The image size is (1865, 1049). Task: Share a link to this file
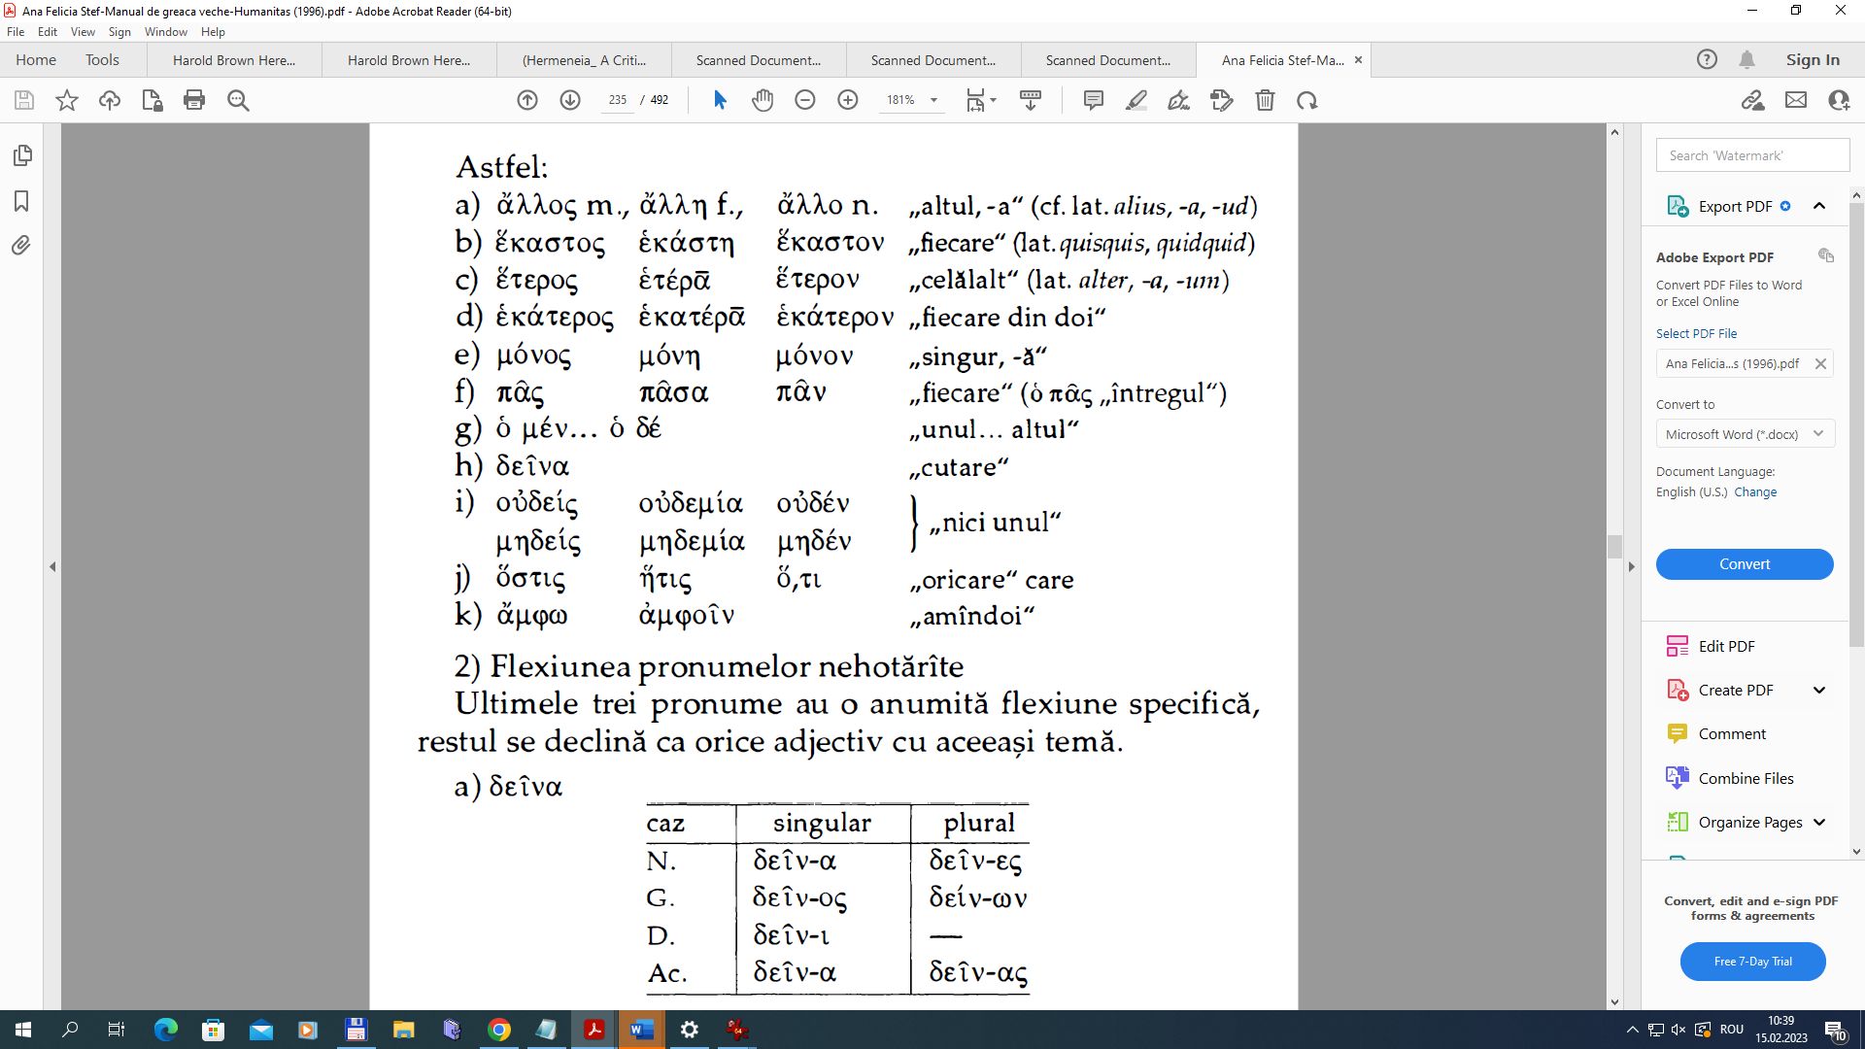(1753, 100)
